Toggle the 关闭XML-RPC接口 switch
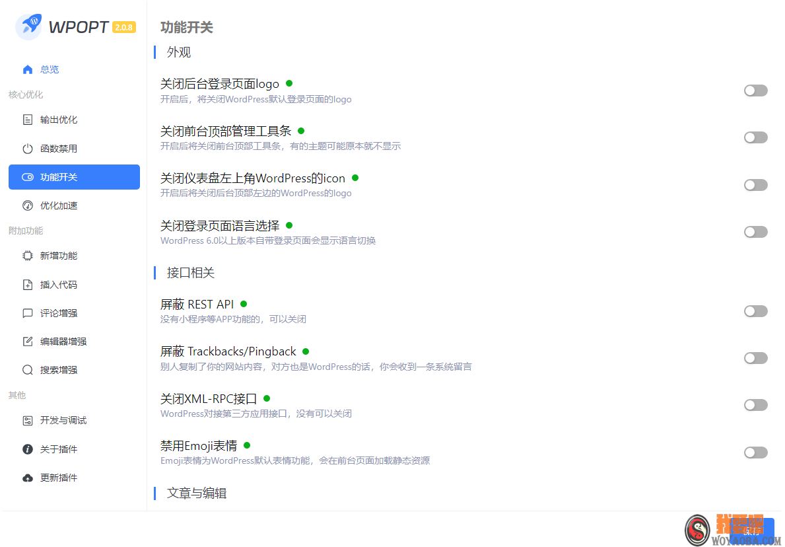 pos(755,405)
